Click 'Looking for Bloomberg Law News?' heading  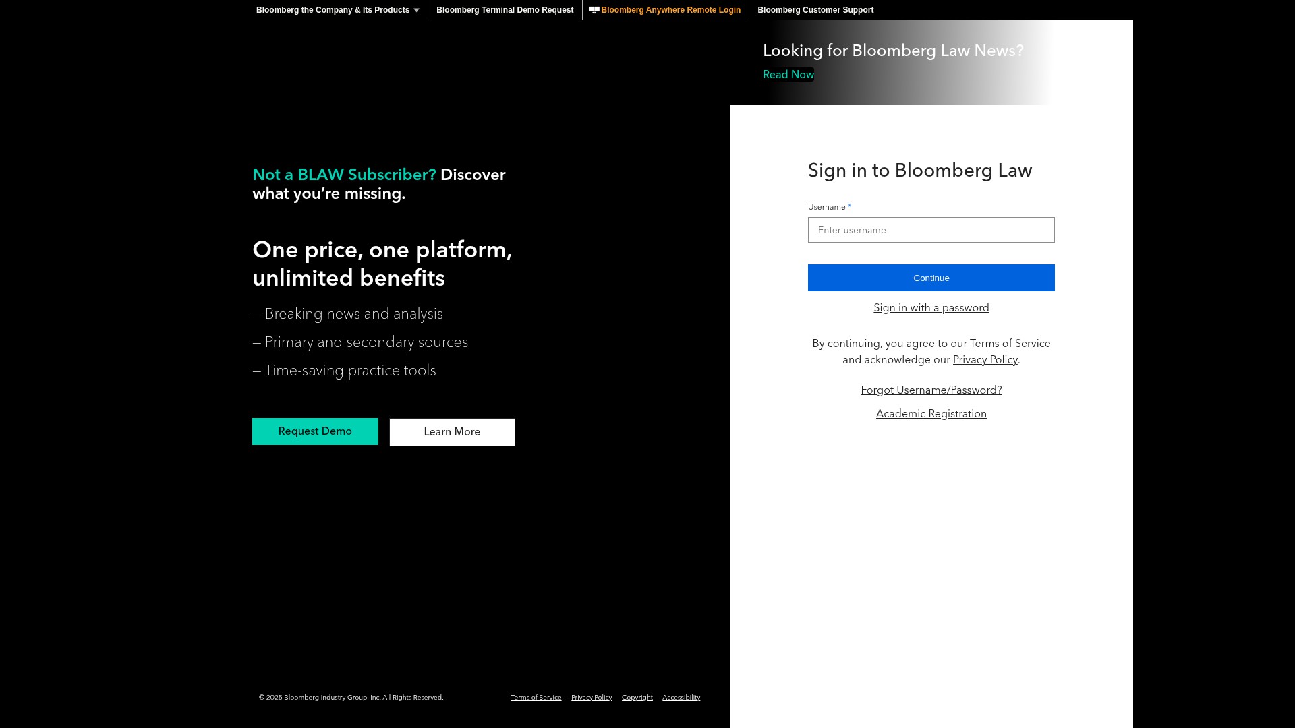point(893,51)
